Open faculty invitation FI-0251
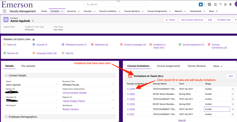The height and width of the screenshot is (122, 237). point(131,114)
